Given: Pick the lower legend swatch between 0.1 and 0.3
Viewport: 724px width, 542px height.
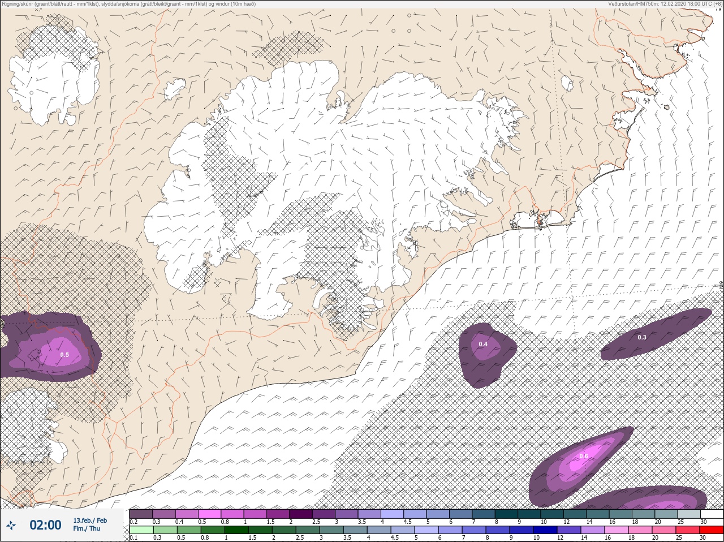Looking at the screenshot, I should 141,530.
